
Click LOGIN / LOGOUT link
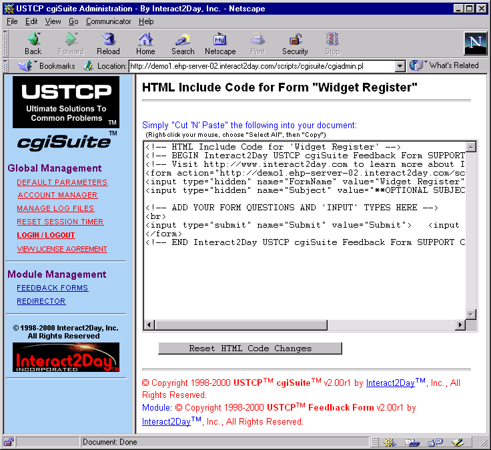point(46,235)
